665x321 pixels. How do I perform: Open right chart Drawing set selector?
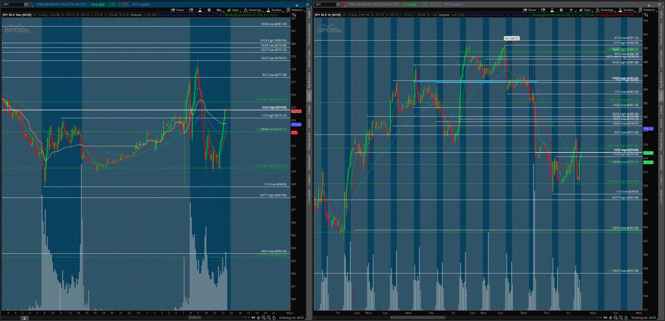click(644, 318)
